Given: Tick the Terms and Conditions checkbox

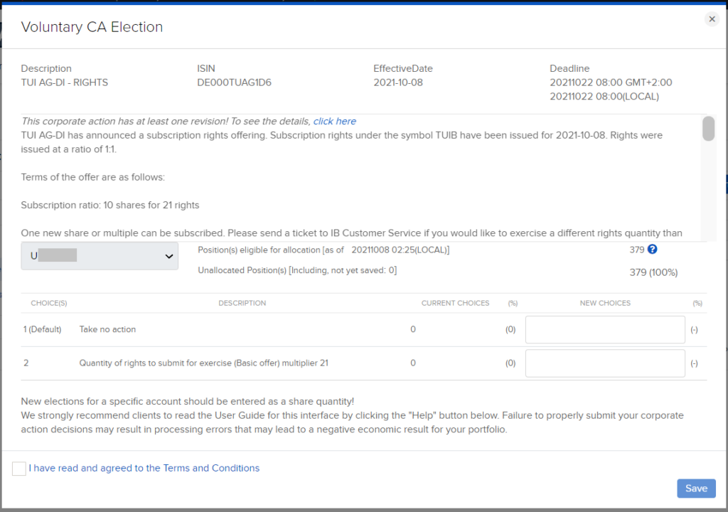Looking at the screenshot, I should coord(19,469).
